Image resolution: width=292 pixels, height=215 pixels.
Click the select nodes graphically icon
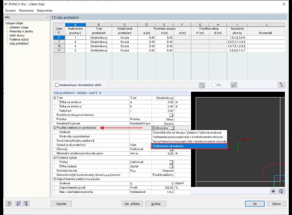click(x=202, y=85)
